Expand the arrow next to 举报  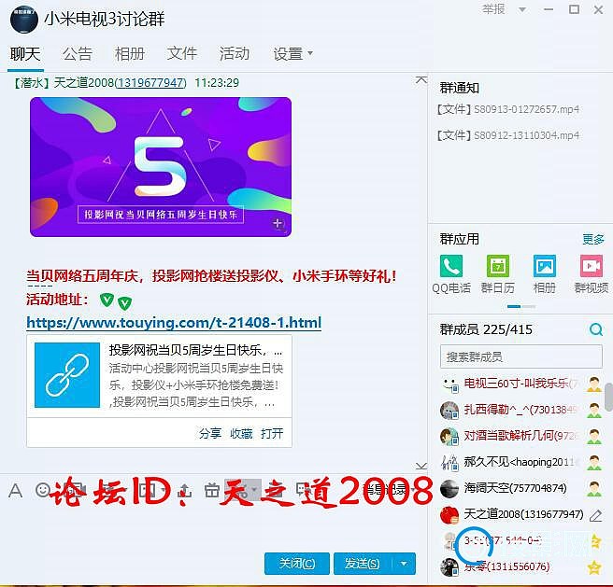point(522,9)
